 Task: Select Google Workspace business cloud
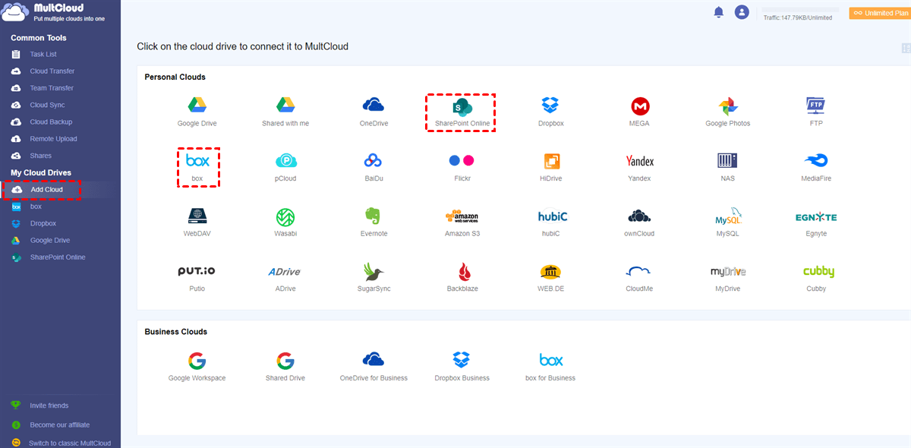[197, 368]
